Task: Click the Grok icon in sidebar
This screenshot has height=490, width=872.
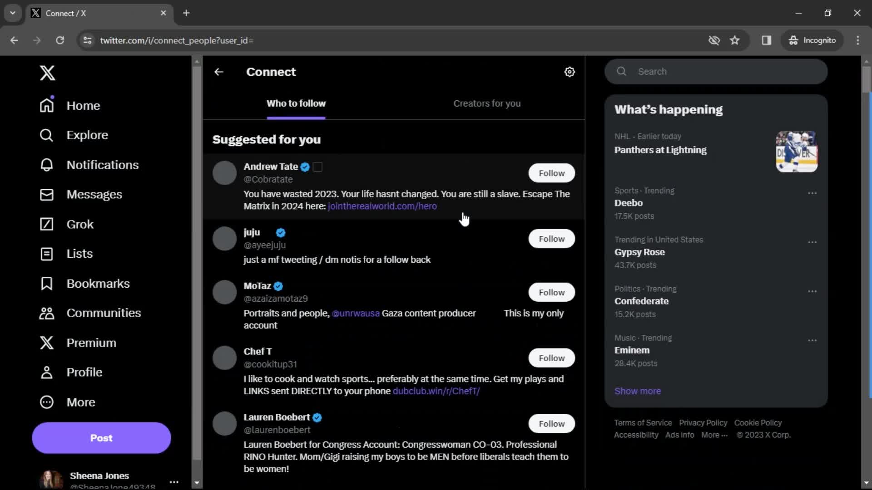Action: [46, 224]
